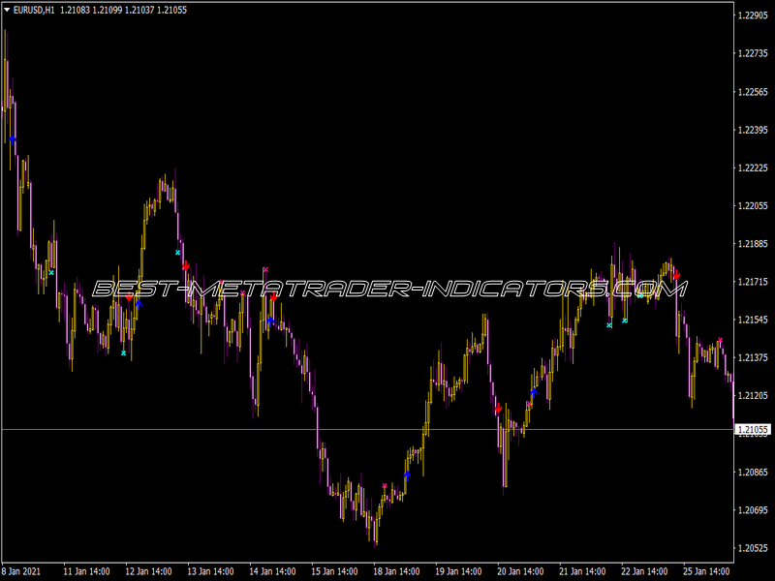
Task: Click the blue up arrow just after 12 Jan 14:00
Action: coord(139,304)
